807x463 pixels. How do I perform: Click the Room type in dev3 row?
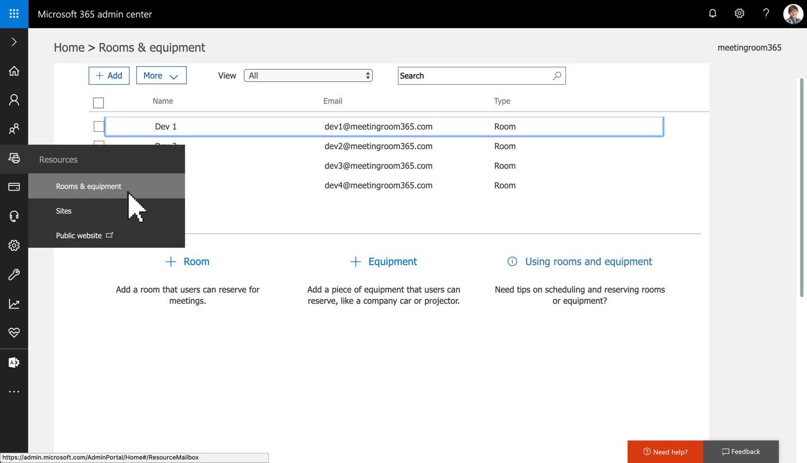click(x=505, y=166)
